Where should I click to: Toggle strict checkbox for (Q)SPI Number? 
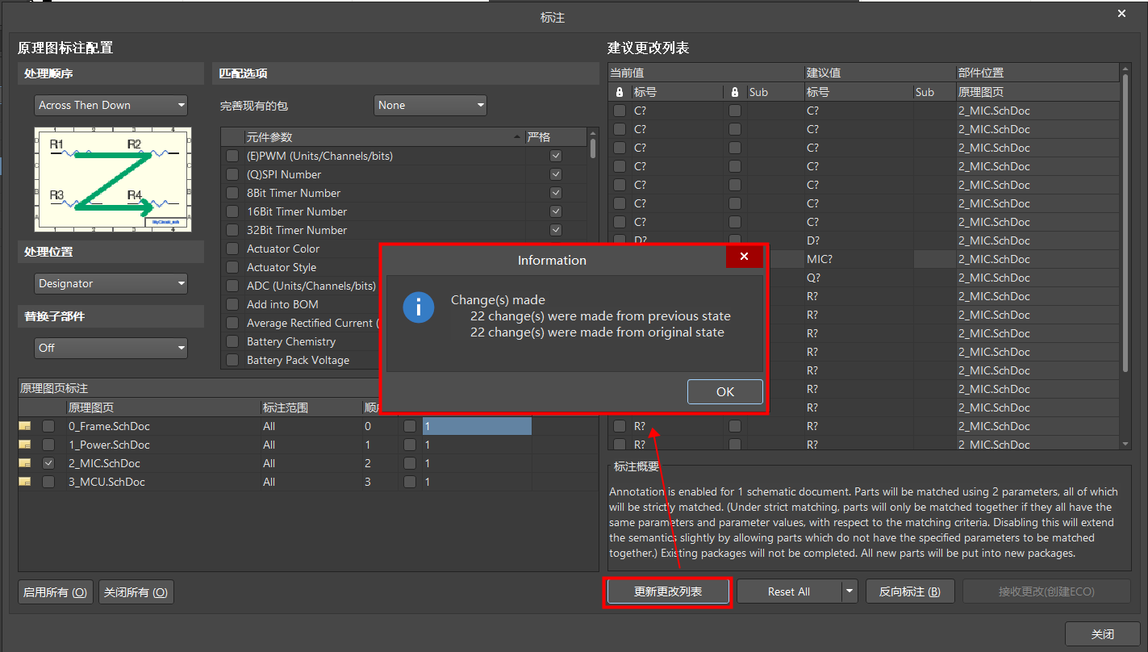pos(555,174)
